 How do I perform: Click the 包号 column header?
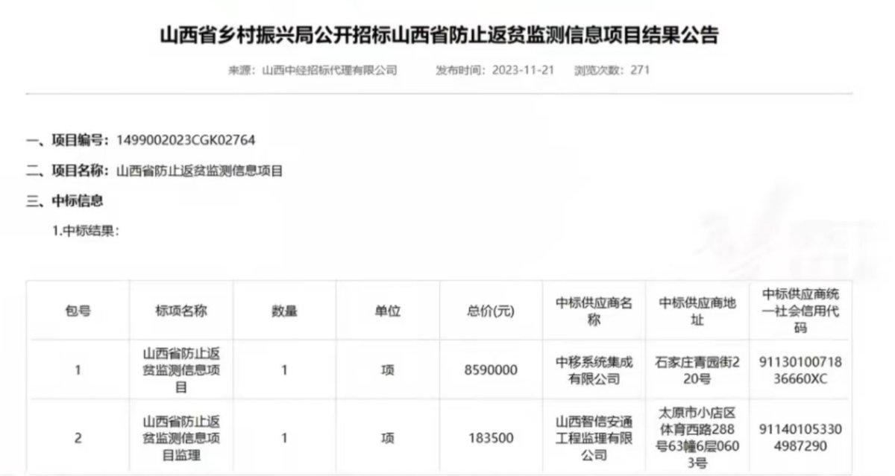pyautogui.click(x=78, y=311)
